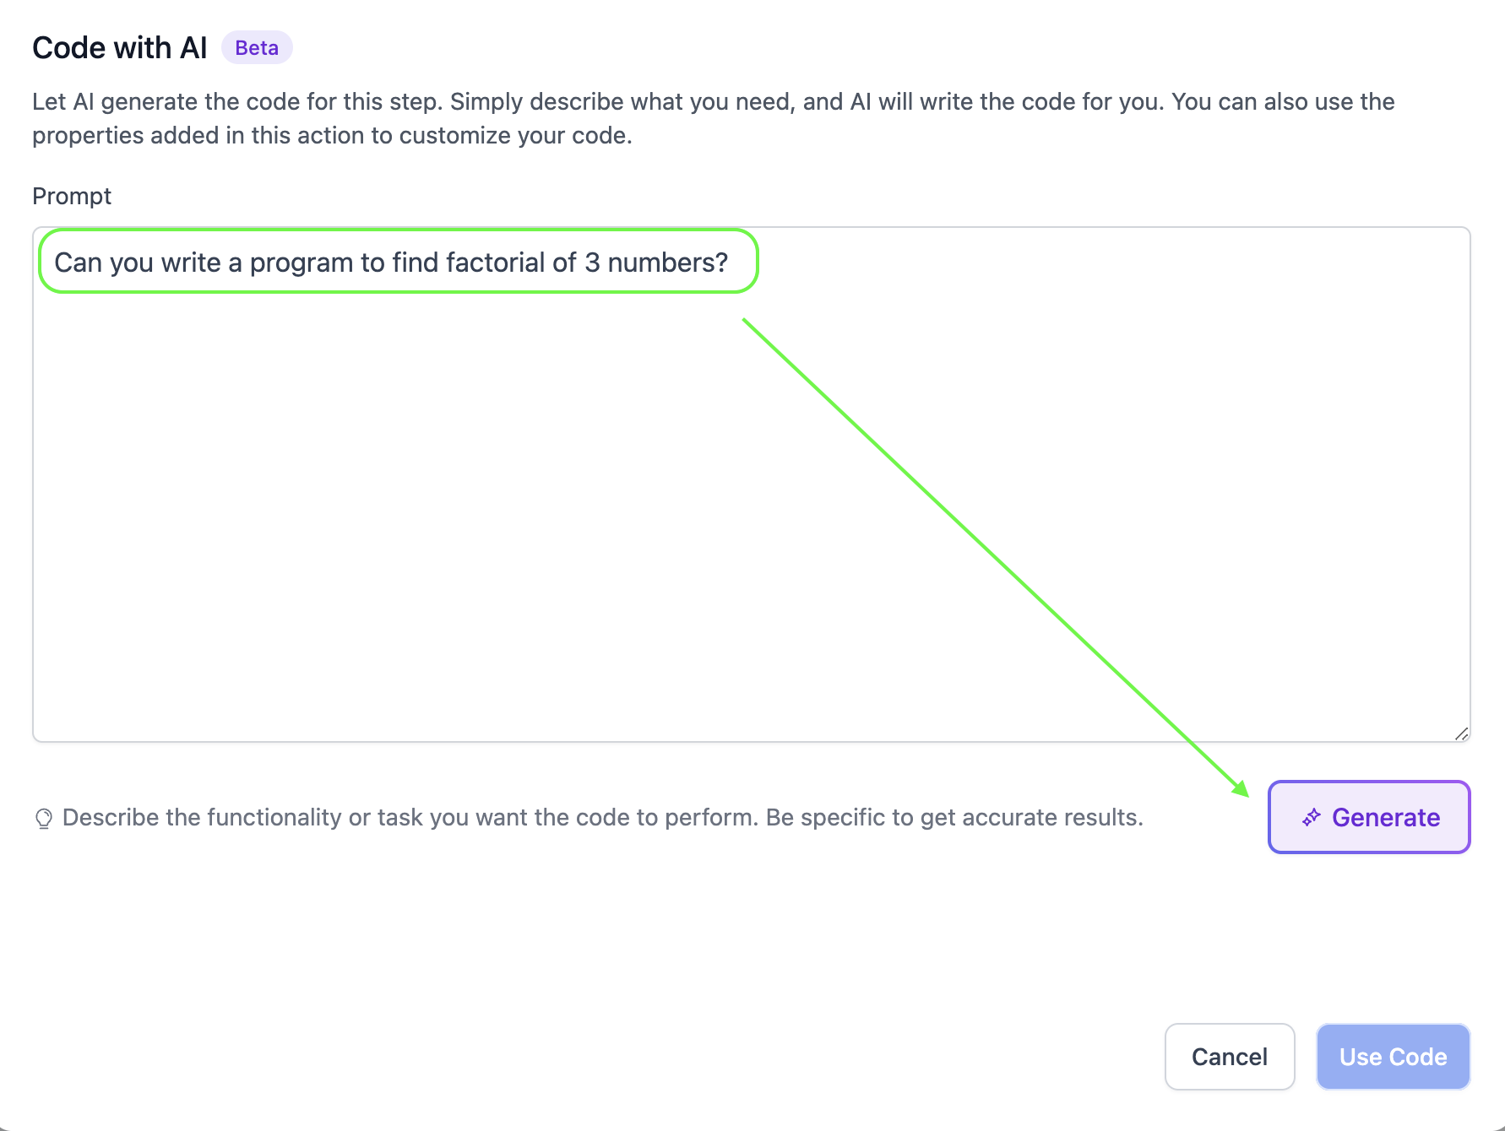Apply result with Use Code button
This screenshot has width=1505, height=1131.
(1394, 1057)
